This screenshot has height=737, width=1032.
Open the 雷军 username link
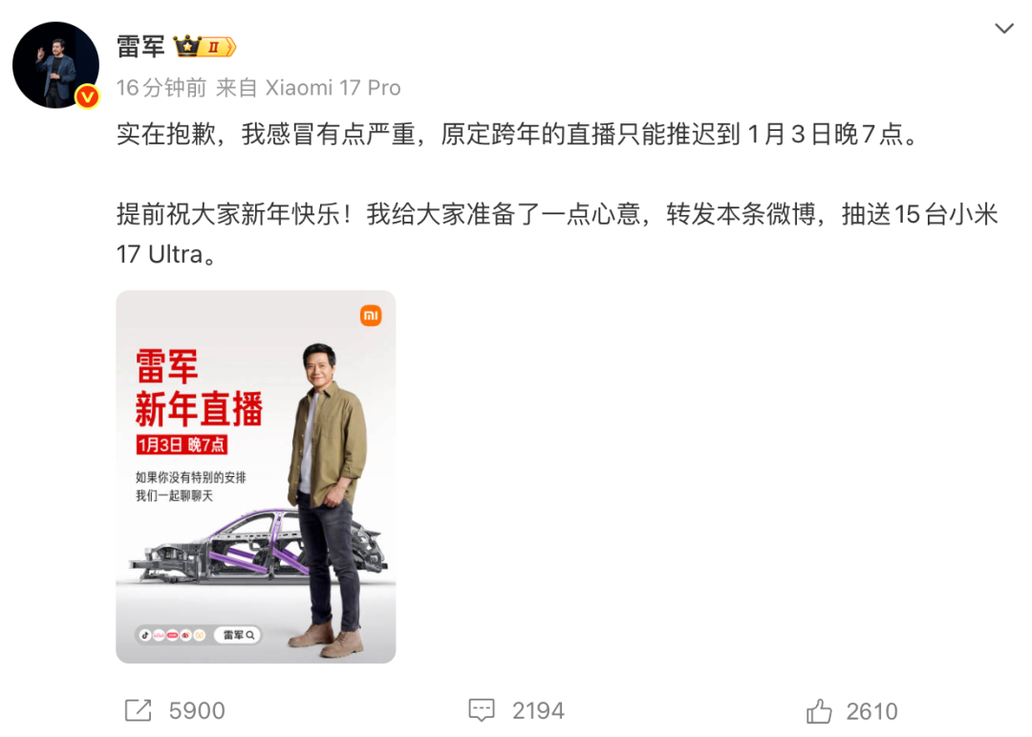[140, 47]
